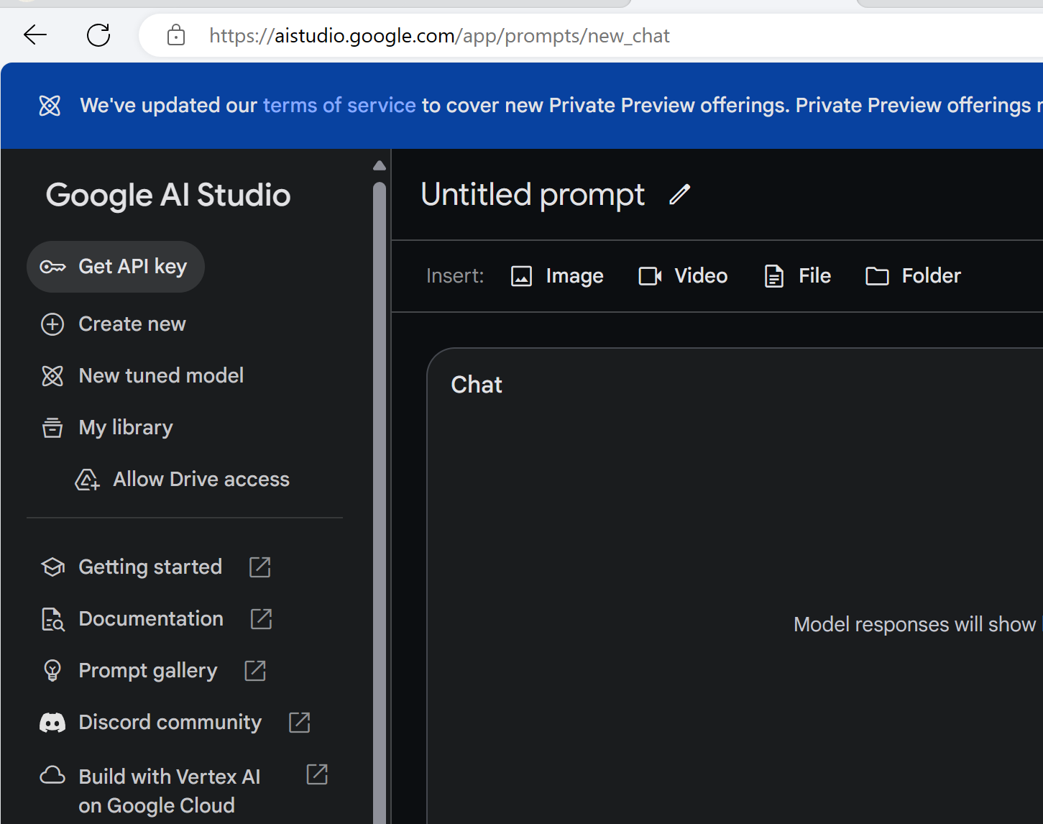Image resolution: width=1043 pixels, height=824 pixels.
Task: Open the terms of service link
Action: coord(339,106)
